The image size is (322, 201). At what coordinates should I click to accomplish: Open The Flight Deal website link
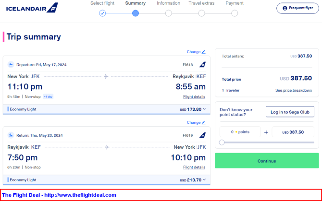(80, 195)
